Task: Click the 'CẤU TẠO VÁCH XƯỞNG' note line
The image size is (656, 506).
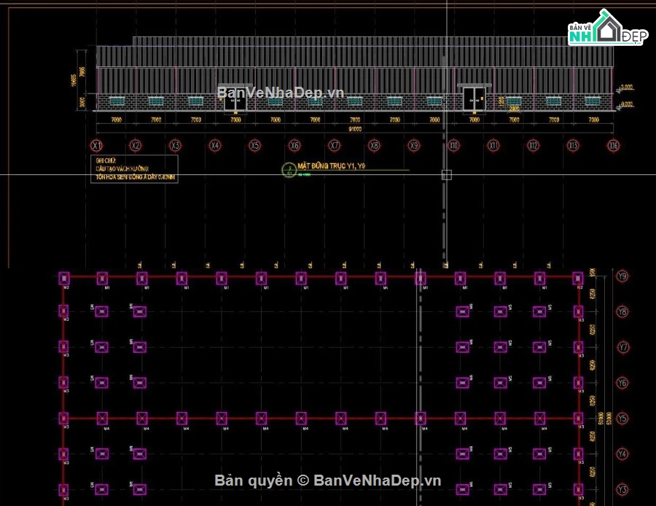Action: click(122, 168)
